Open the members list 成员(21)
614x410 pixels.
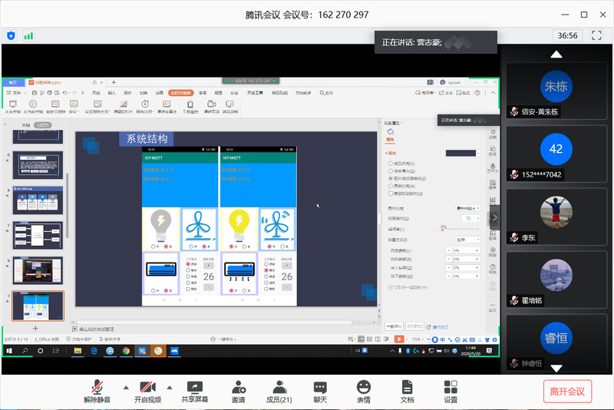(278, 391)
